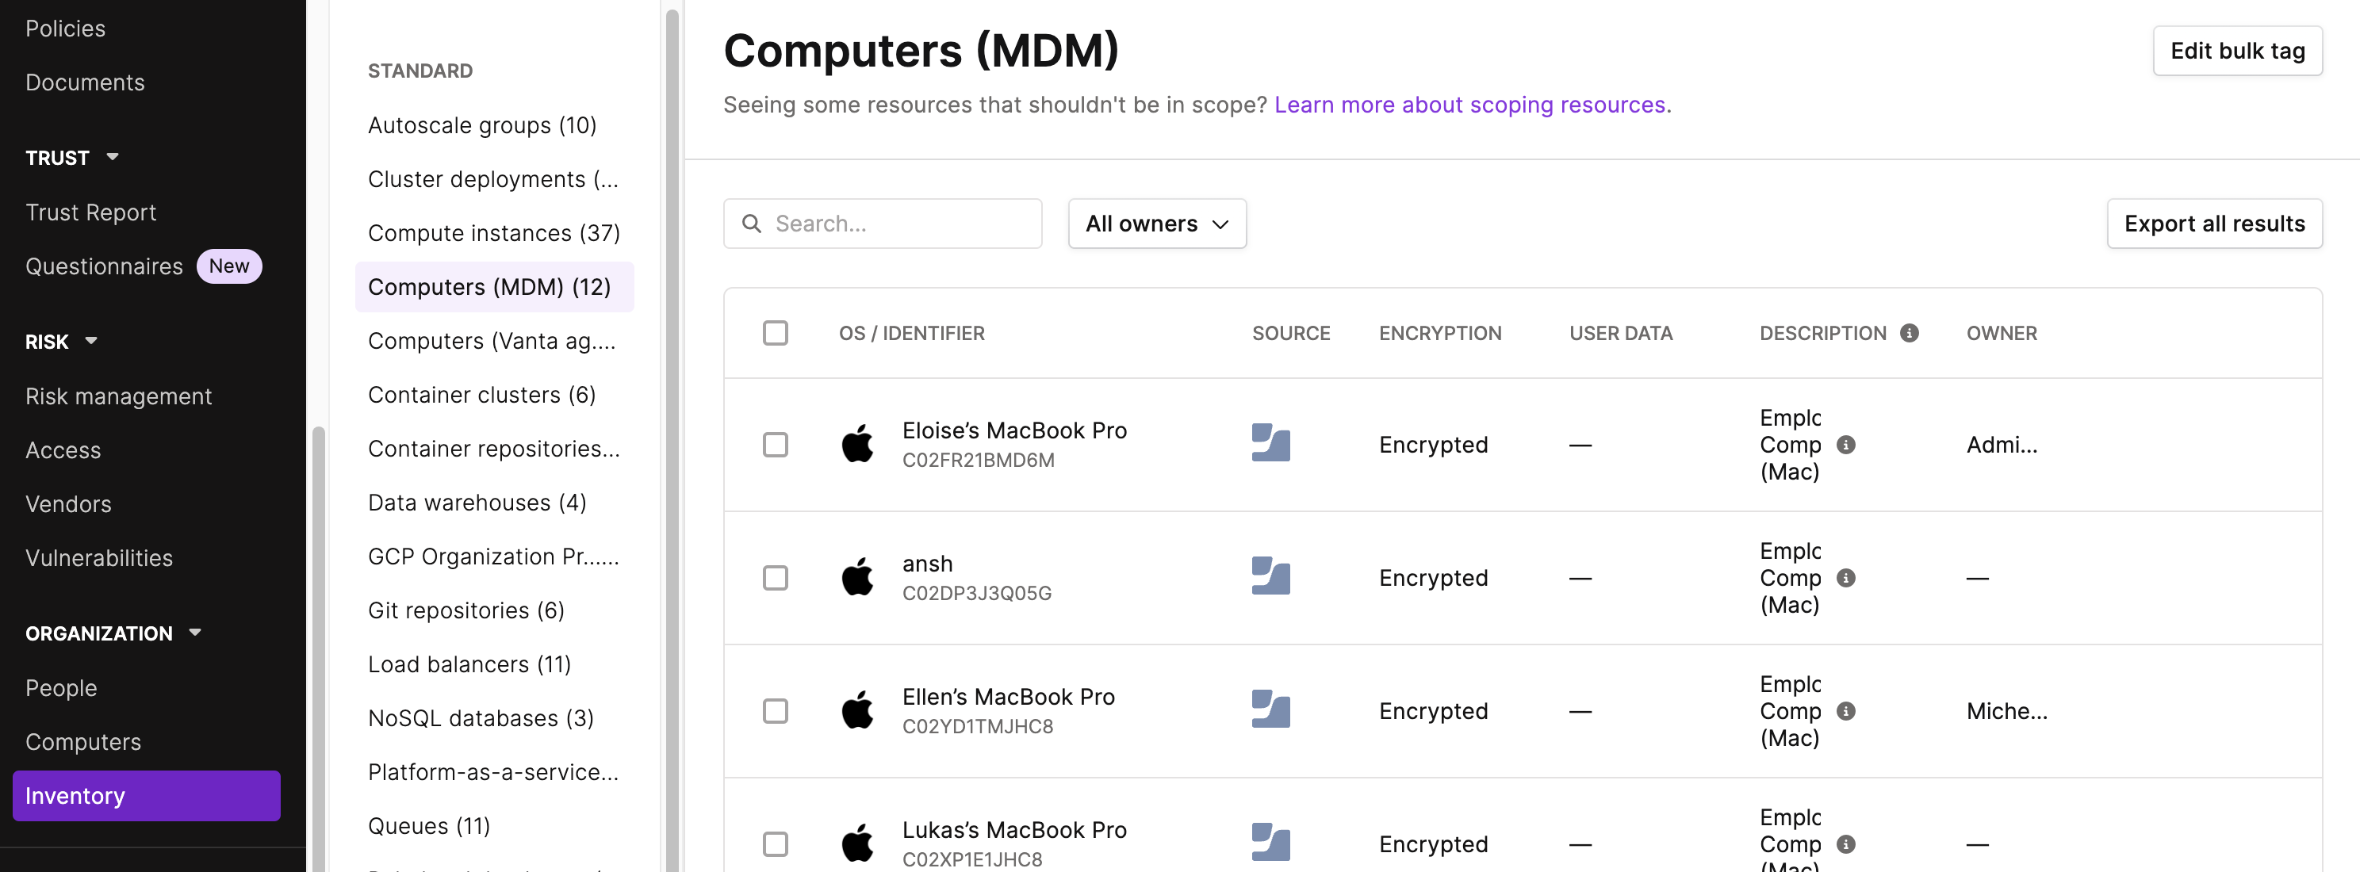Collapse the ORGANIZATION section arrow
Image resolution: width=2360 pixels, height=872 pixels.
pyautogui.click(x=195, y=632)
